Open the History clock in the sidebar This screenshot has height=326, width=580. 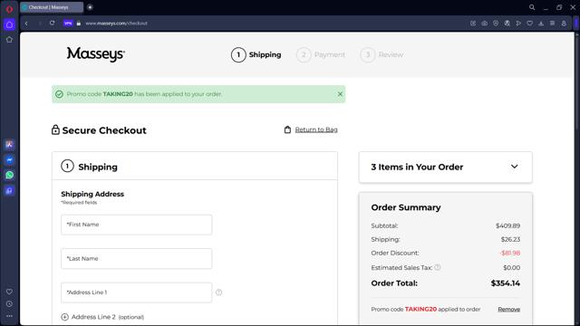9,304
